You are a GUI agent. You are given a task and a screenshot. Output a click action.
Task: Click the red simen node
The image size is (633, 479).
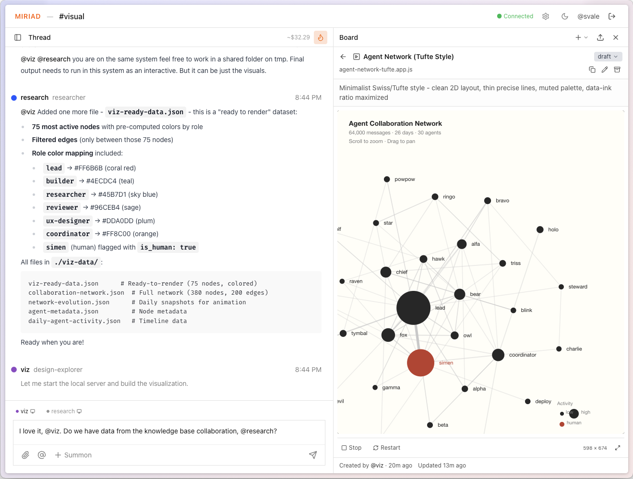pos(420,363)
